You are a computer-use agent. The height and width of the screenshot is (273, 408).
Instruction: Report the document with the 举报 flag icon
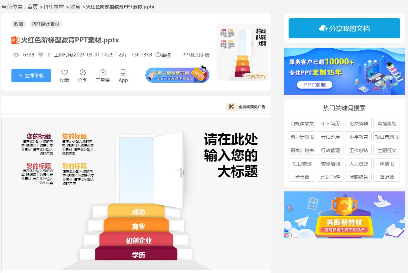tap(158, 54)
